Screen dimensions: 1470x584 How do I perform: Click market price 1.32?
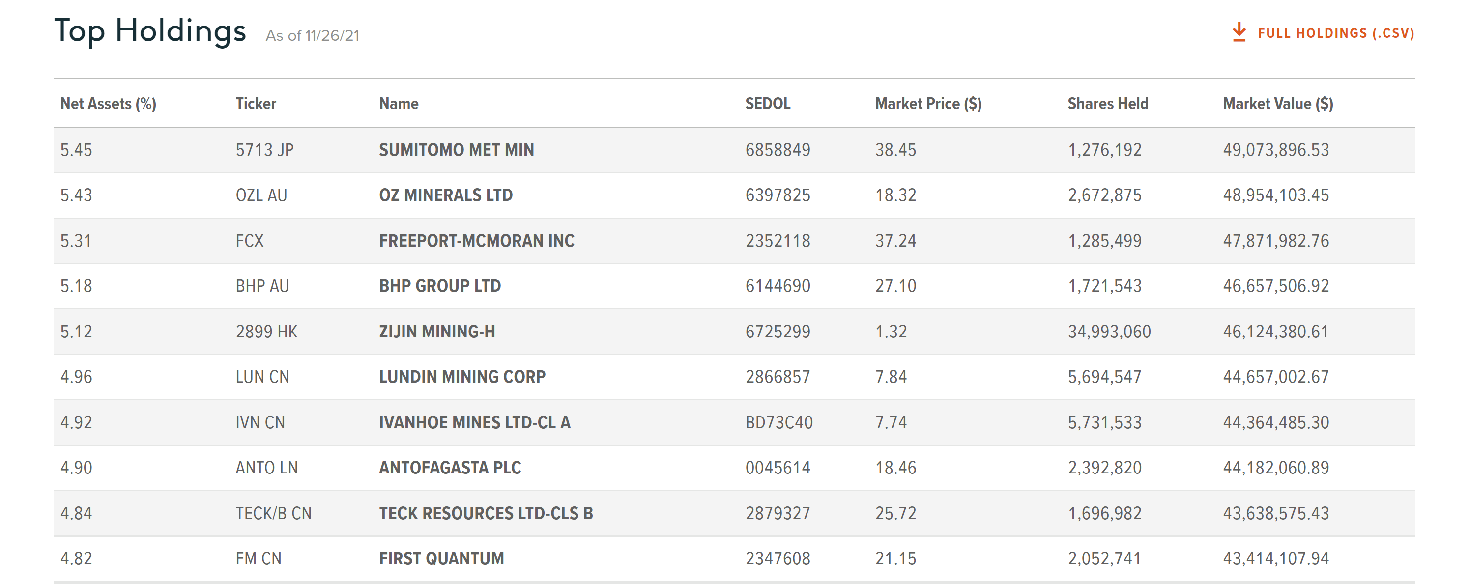click(891, 332)
